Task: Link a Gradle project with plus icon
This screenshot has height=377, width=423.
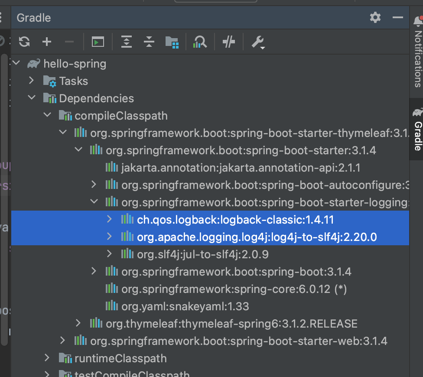Action: point(47,42)
